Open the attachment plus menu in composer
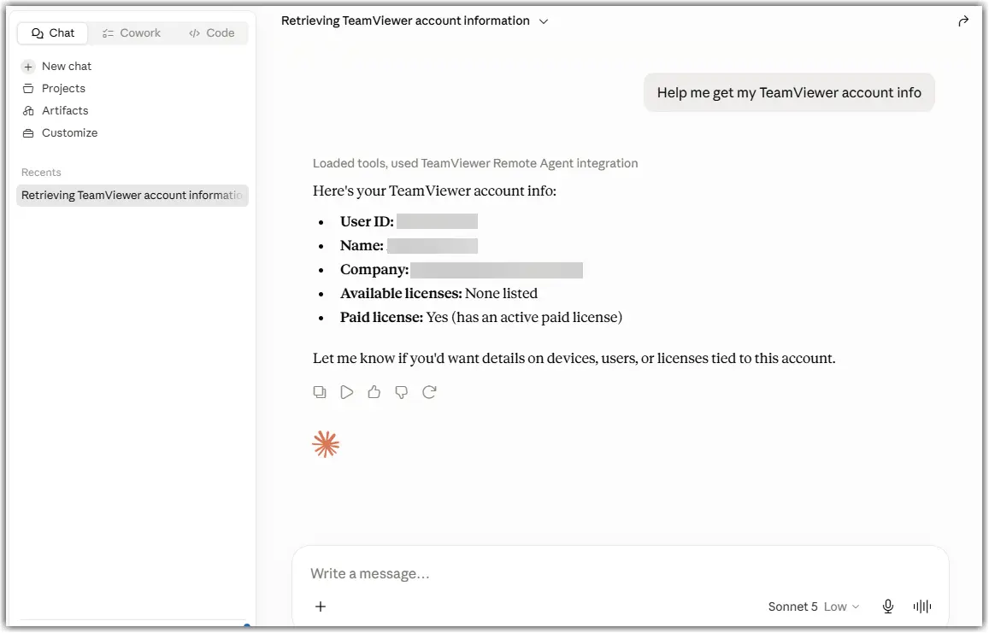Screen dimensions: 989x633 [321, 607]
